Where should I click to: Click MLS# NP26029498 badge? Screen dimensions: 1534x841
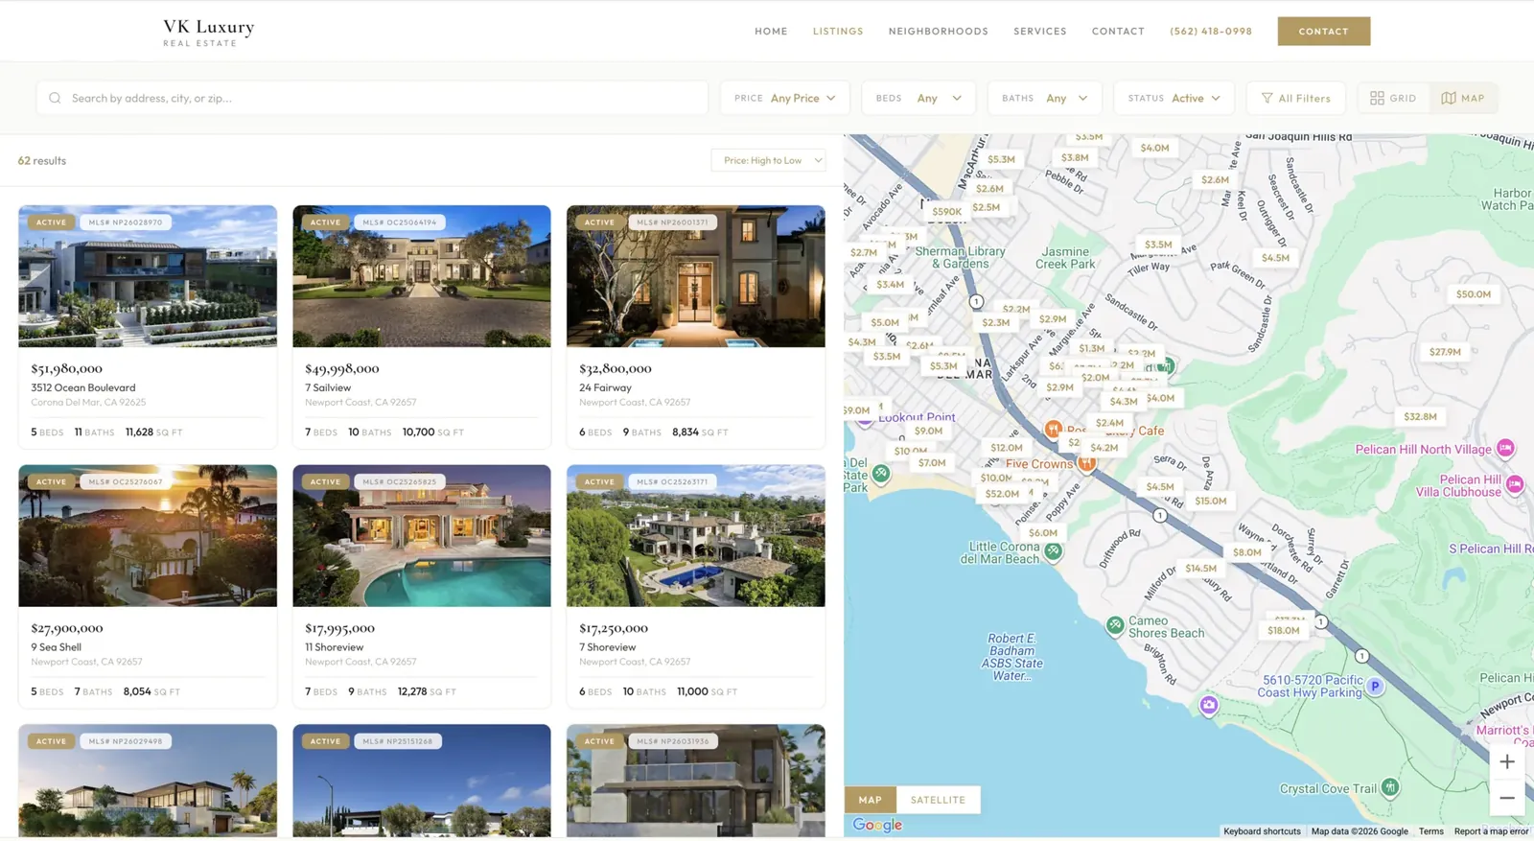tap(126, 741)
